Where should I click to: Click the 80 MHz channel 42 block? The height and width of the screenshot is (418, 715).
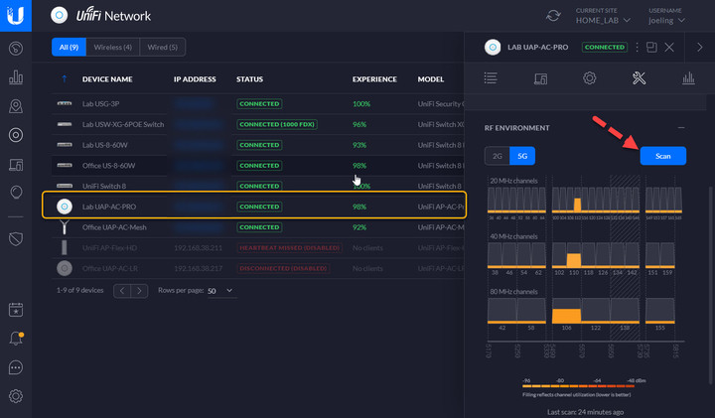coord(502,311)
